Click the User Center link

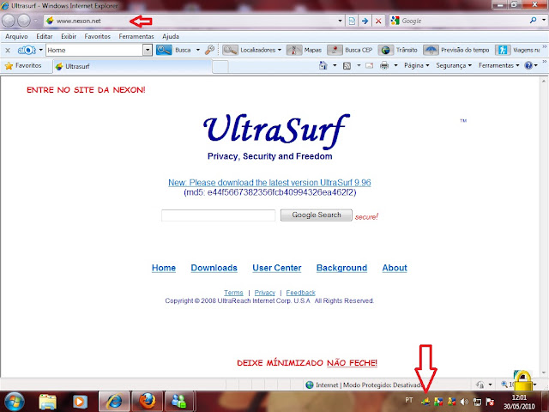pos(276,268)
